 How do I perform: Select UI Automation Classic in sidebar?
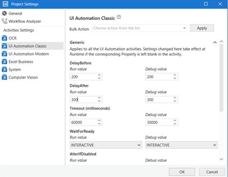pyautogui.click(x=28, y=46)
